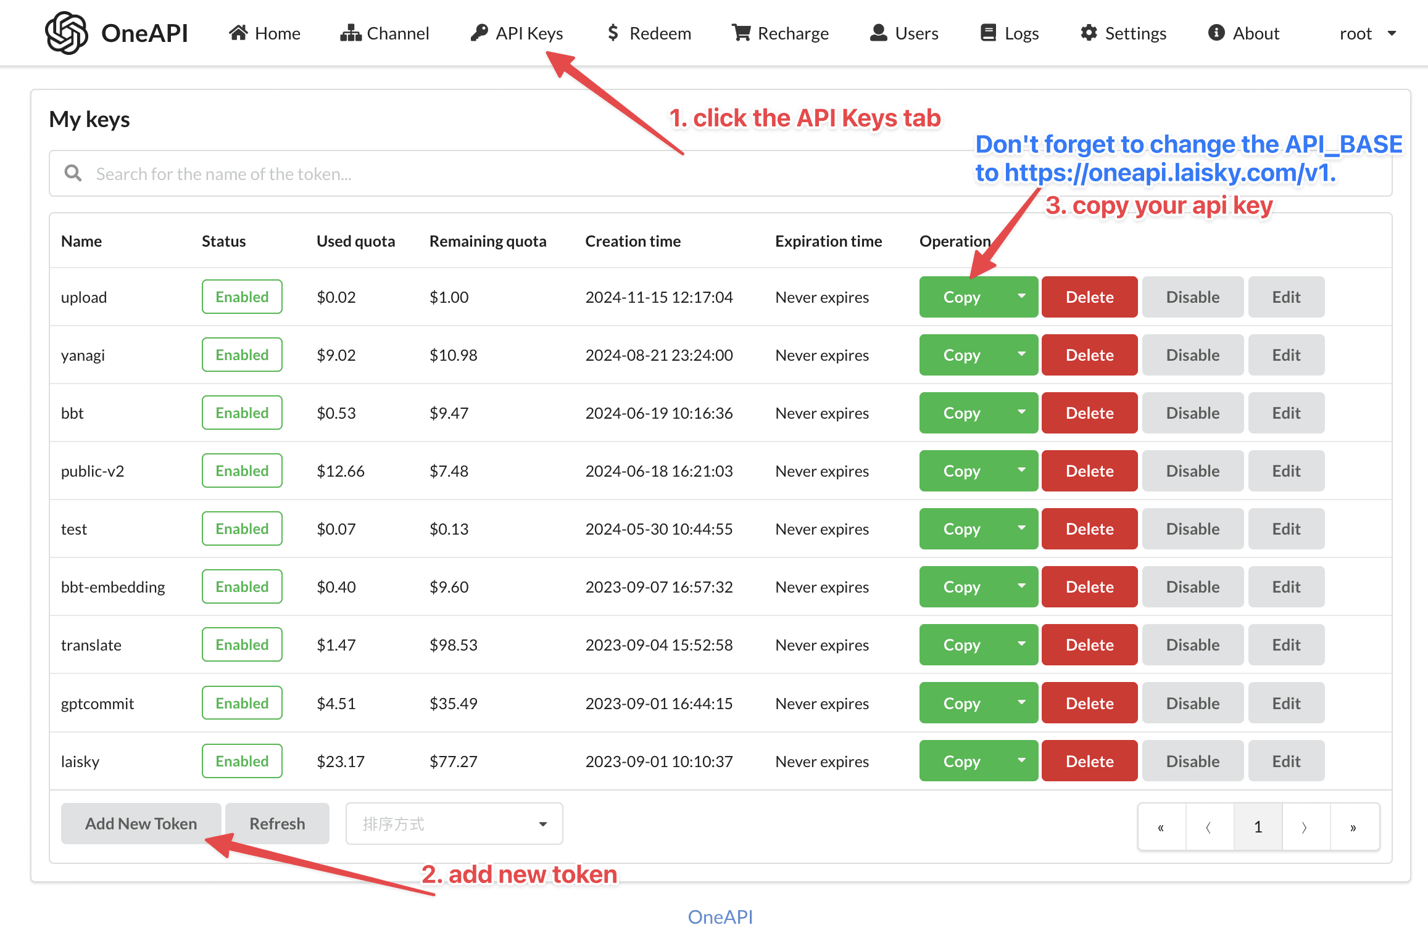Screen dimensions: 1428x941
Task: Open the sort order dropdown
Action: point(454,824)
